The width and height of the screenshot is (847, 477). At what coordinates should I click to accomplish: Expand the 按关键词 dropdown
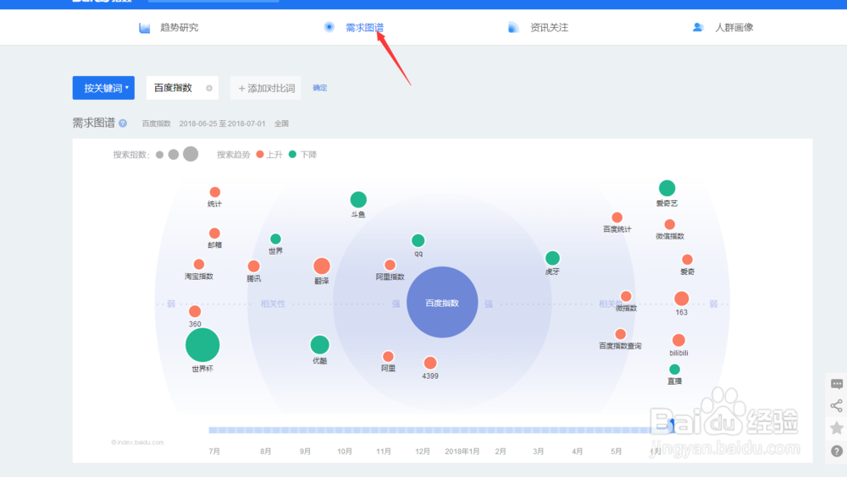click(x=103, y=88)
